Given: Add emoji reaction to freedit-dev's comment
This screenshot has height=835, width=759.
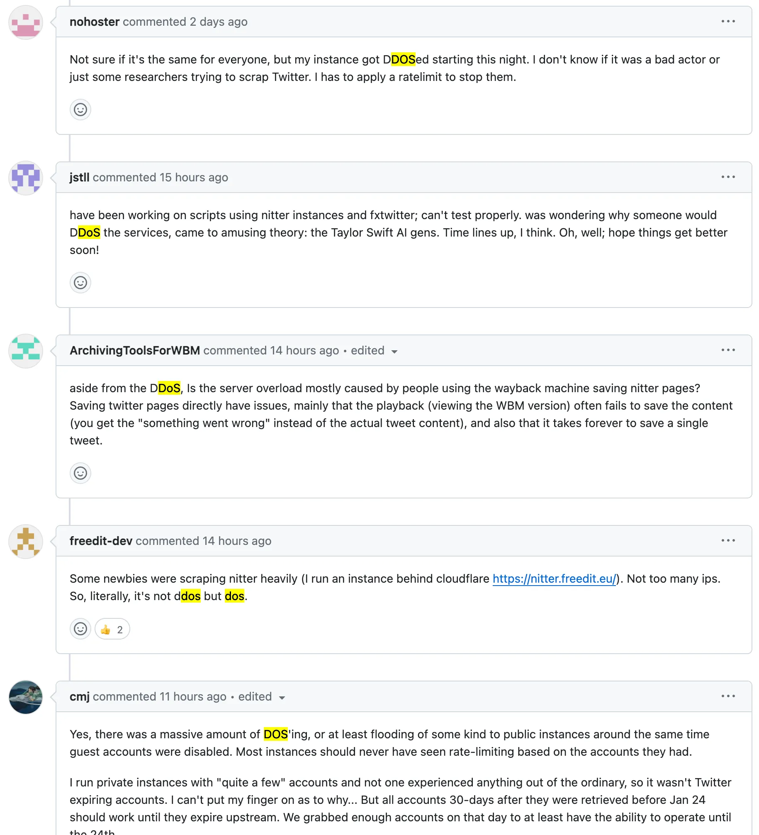Looking at the screenshot, I should click(x=80, y=629).
